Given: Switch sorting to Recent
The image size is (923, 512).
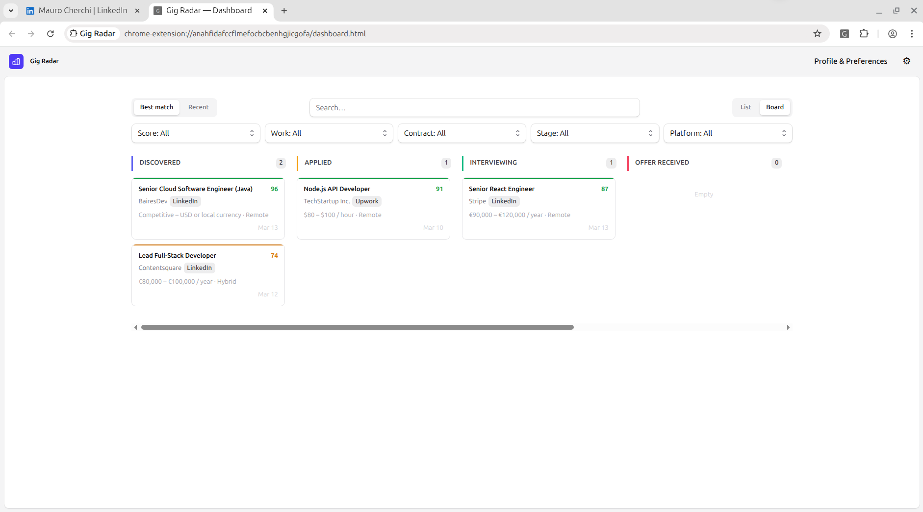Looking at the screenshot, I should pos(198,107).
